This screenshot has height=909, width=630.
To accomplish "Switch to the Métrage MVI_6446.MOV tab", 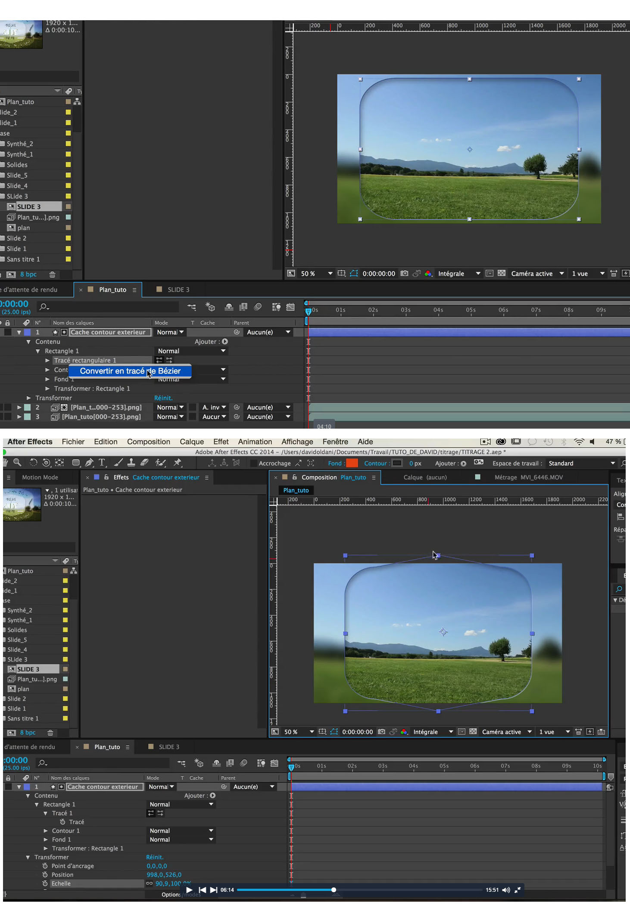I will point(528,477).
